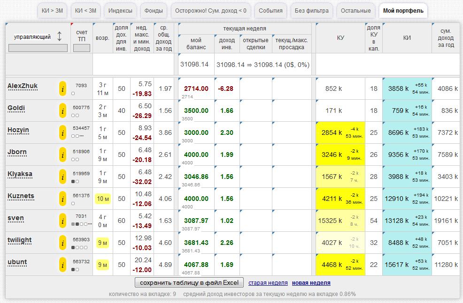Screen dimensions: 463x303
Task: Switch to КИ > 3М tab
Action: pos(52,11)
